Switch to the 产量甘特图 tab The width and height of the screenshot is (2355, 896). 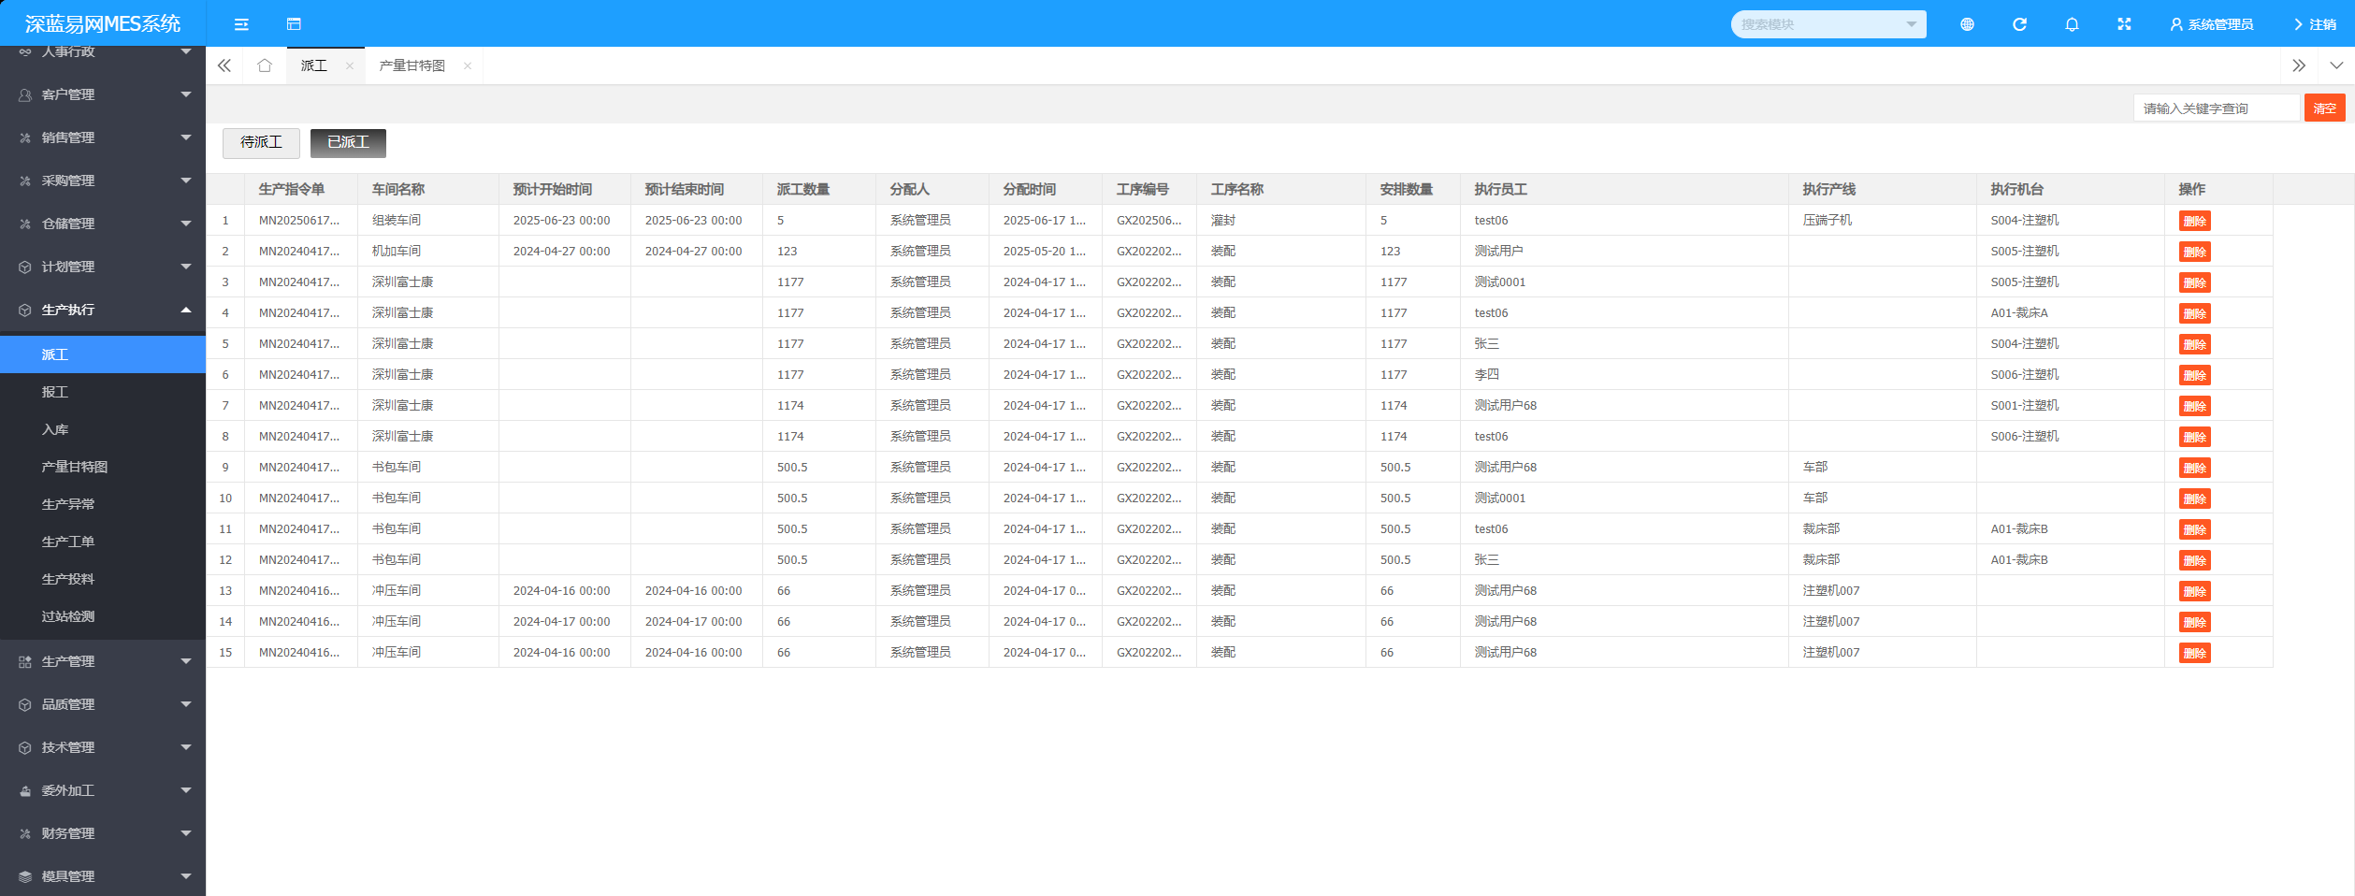[412, 65]
